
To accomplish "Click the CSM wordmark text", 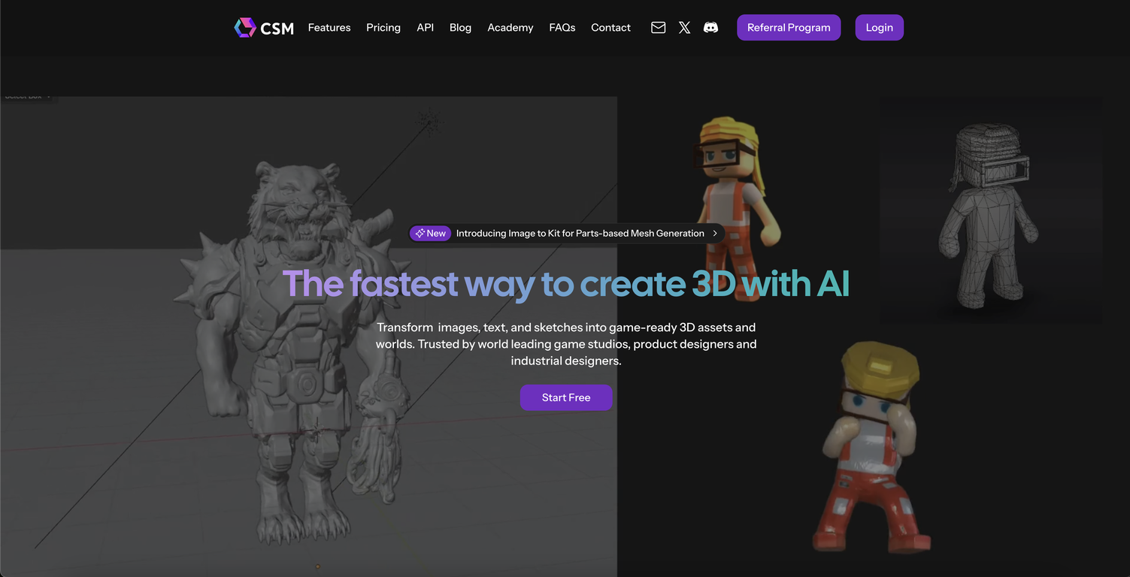I will [x=277, y=29].
